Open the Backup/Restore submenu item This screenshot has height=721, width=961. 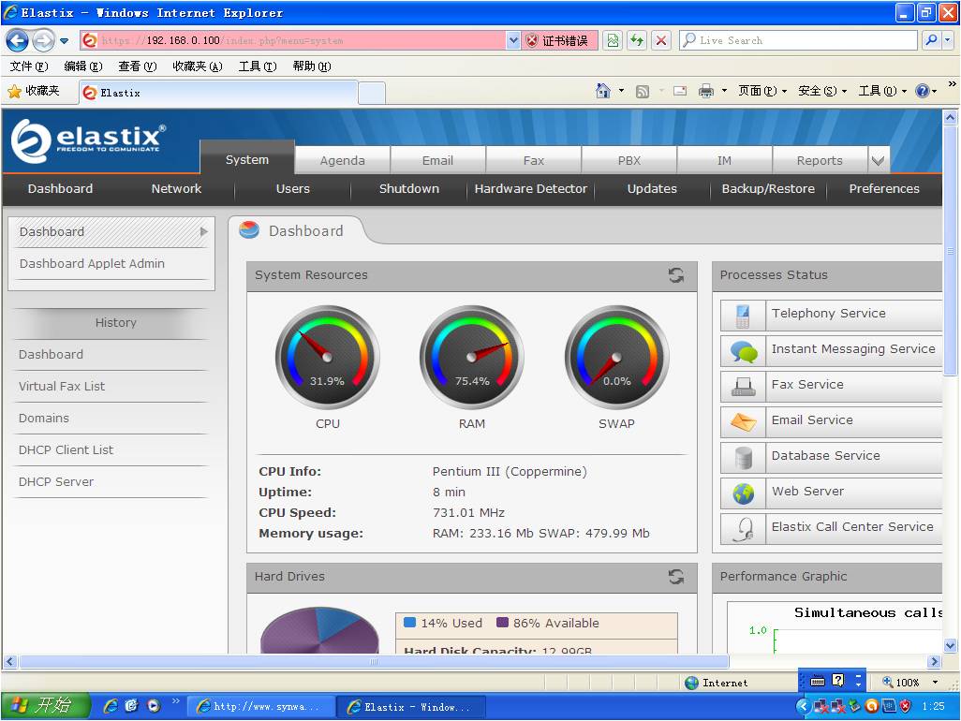click(x=768, y=188)
